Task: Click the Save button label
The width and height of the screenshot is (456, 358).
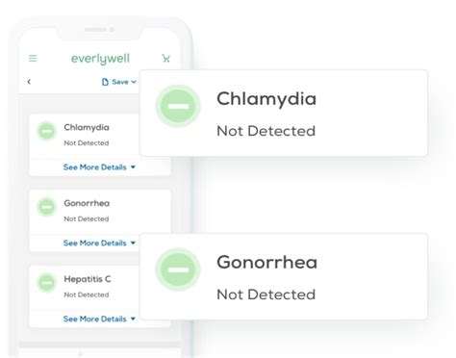Action: pyautogui.click(x=120, y=82)
